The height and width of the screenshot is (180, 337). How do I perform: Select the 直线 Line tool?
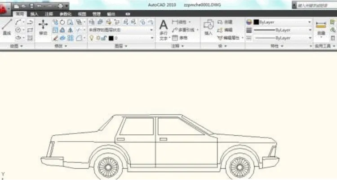pos(7,27)
